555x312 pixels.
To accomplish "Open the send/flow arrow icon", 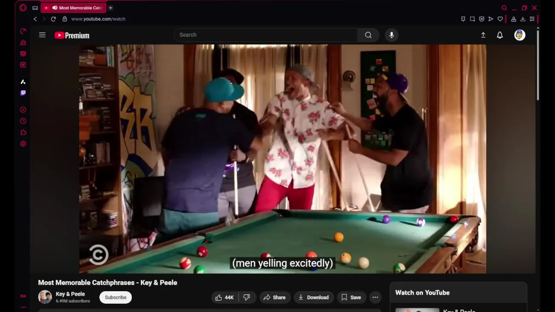I will [491, 19].
